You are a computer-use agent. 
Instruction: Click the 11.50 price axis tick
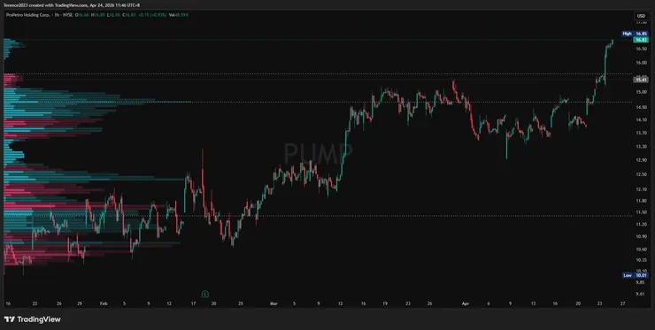click(x=641, y=212)
